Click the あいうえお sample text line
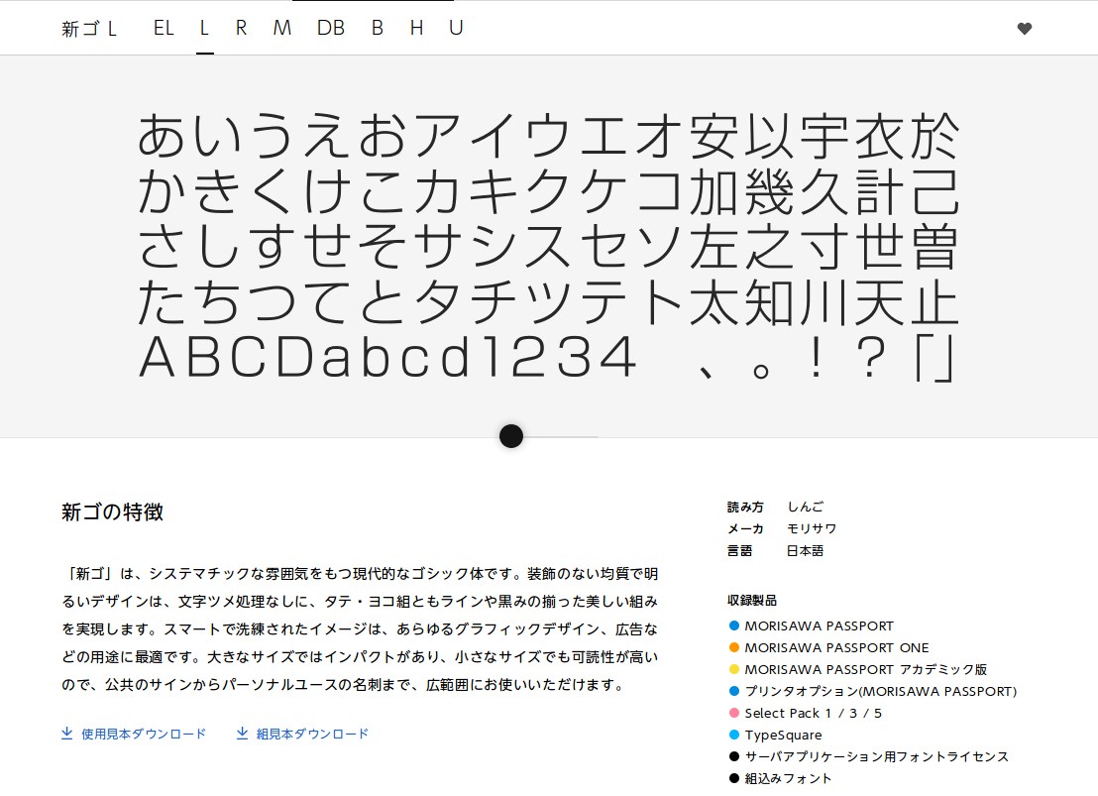 [x=548, y=135]
